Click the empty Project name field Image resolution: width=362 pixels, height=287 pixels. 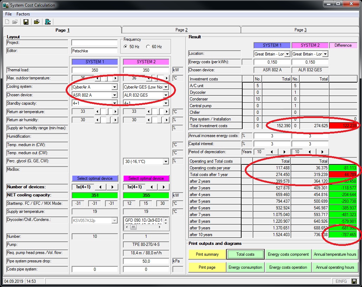[95, 43]
